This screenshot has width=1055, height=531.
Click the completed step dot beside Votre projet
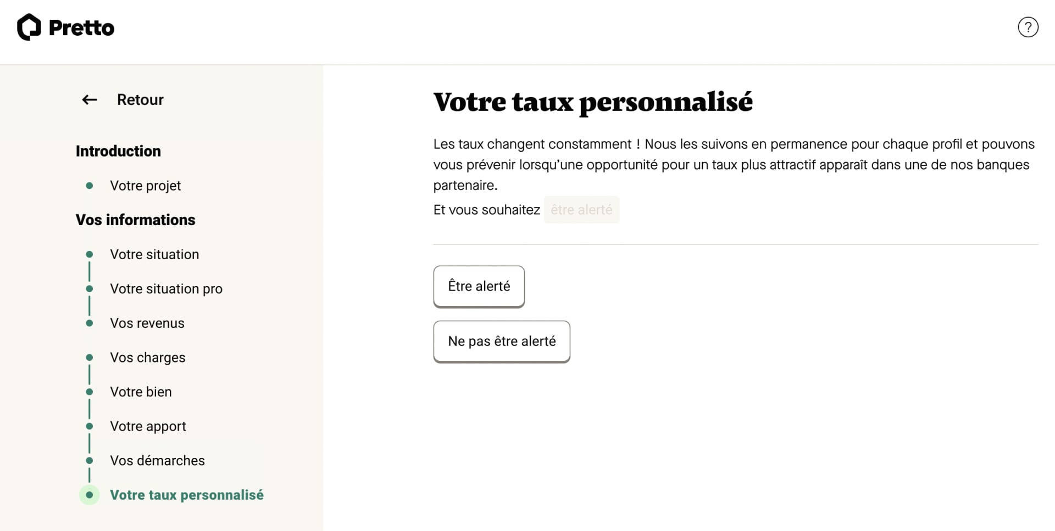[x=90, y=186]
